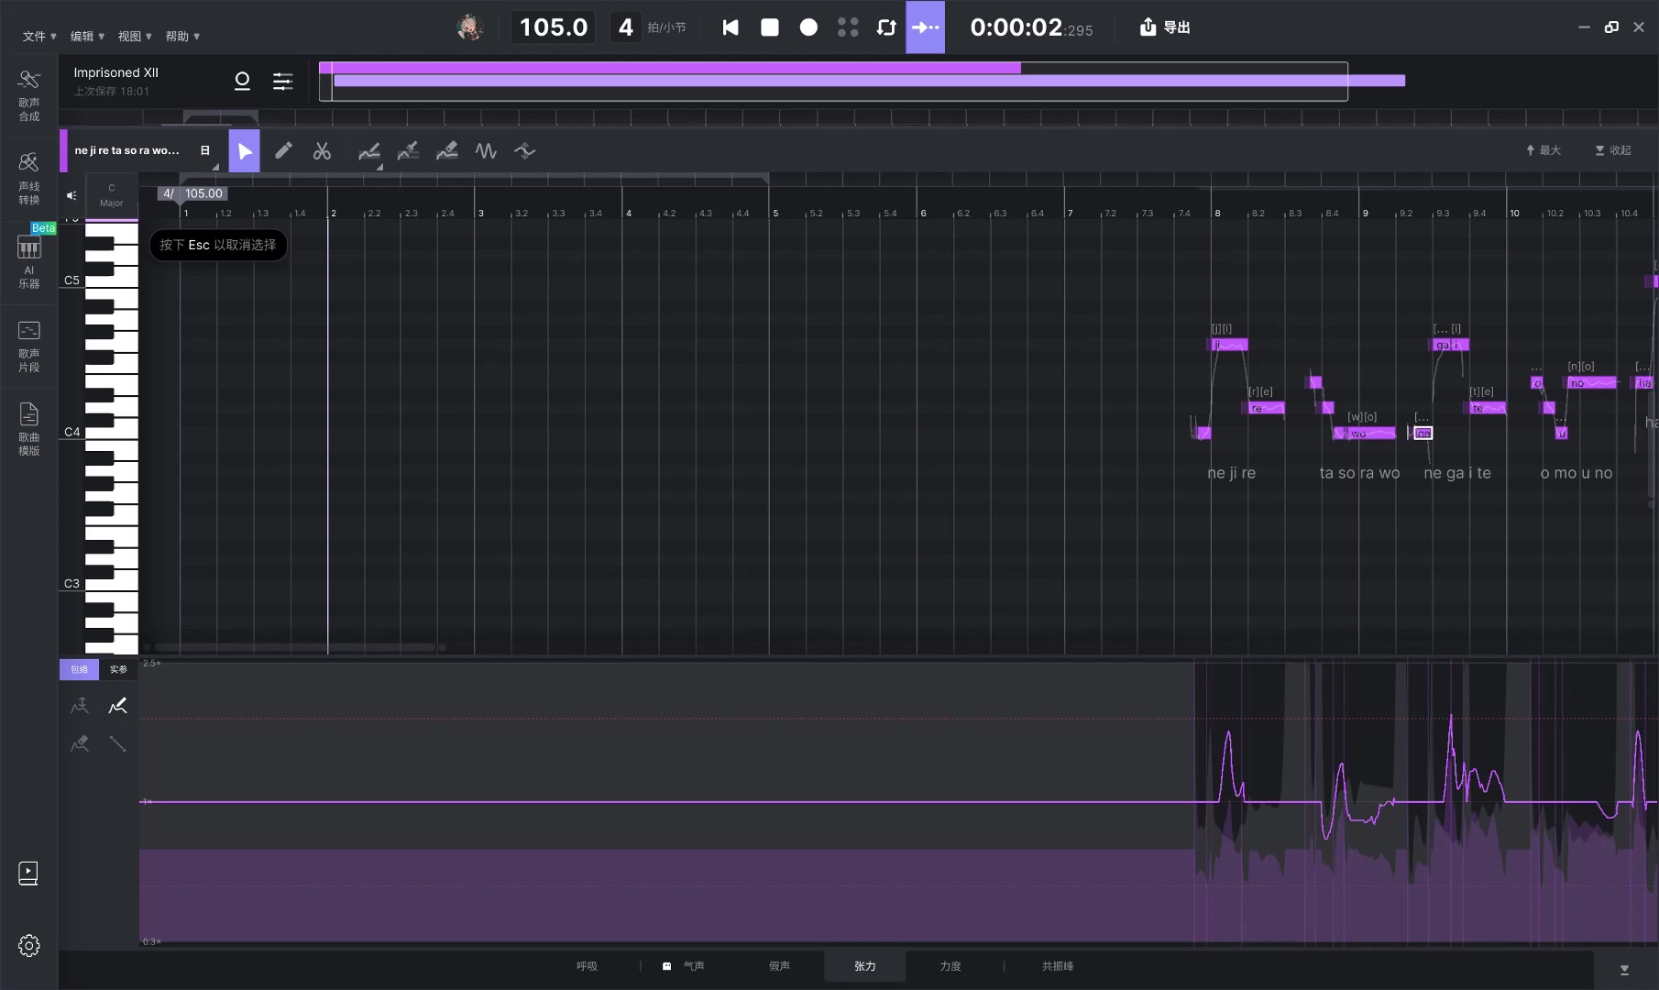Click the tempo field showing 105.0
The height and width of the screenshot is (990, 1659).
tap(554, 27)
